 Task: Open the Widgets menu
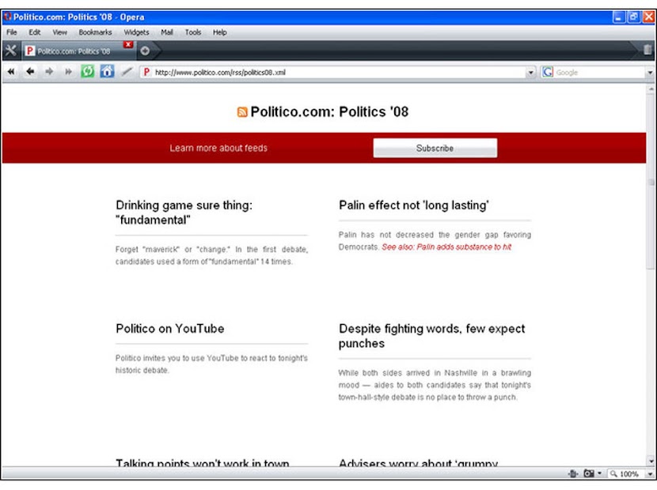pos(136,32)
